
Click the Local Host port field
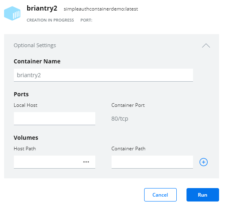click(x=55, y=119)
